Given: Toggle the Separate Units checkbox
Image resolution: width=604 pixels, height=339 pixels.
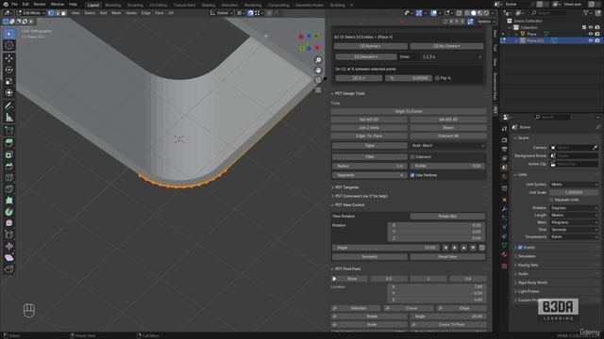Looking at the screenshot, I should point(551,200).
